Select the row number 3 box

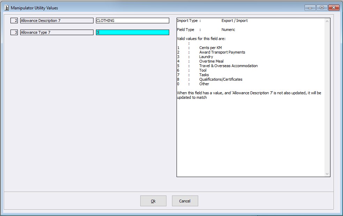(x=14, y=32)
